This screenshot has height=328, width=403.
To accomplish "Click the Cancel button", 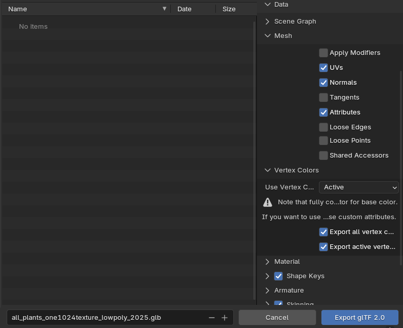I will 277,318.
